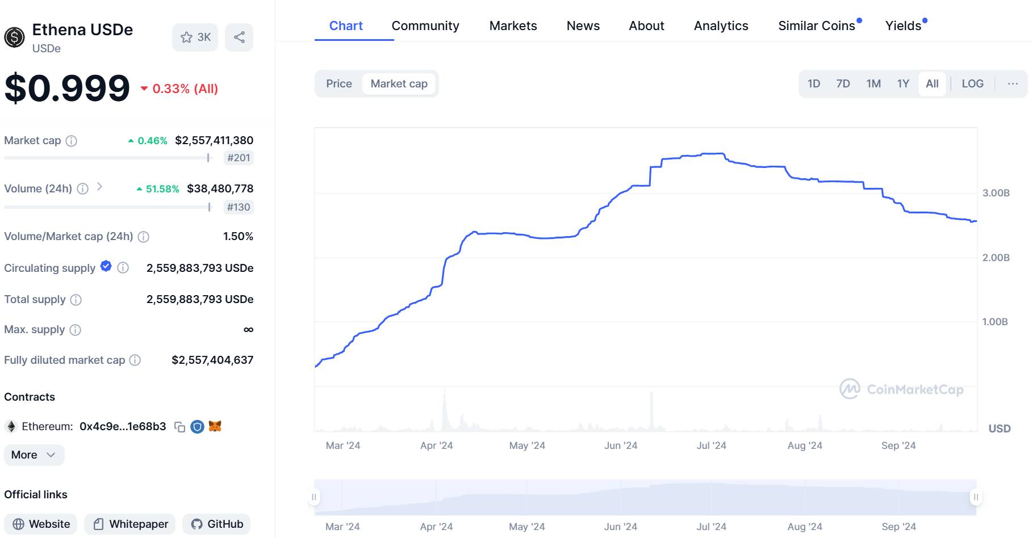The width and height of the screenshot is (1032, 538).
Task: Expand Volume (24h) details chevron
Action: pos(99,187)
